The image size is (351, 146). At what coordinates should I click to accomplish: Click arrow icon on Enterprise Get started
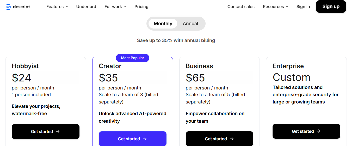point(319,131)
